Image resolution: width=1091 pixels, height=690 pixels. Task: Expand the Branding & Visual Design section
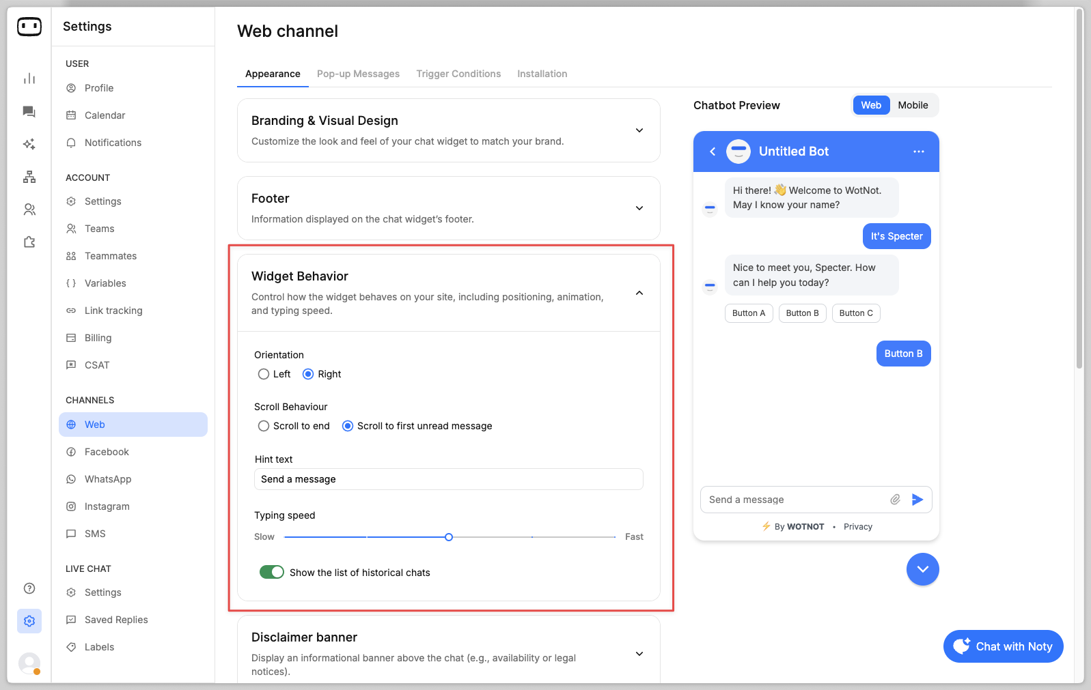(639, 130)
